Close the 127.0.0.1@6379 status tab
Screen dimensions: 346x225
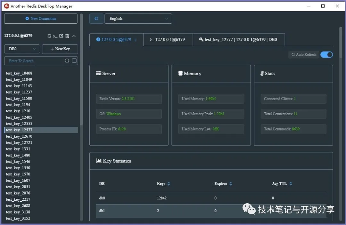[136, 40]
